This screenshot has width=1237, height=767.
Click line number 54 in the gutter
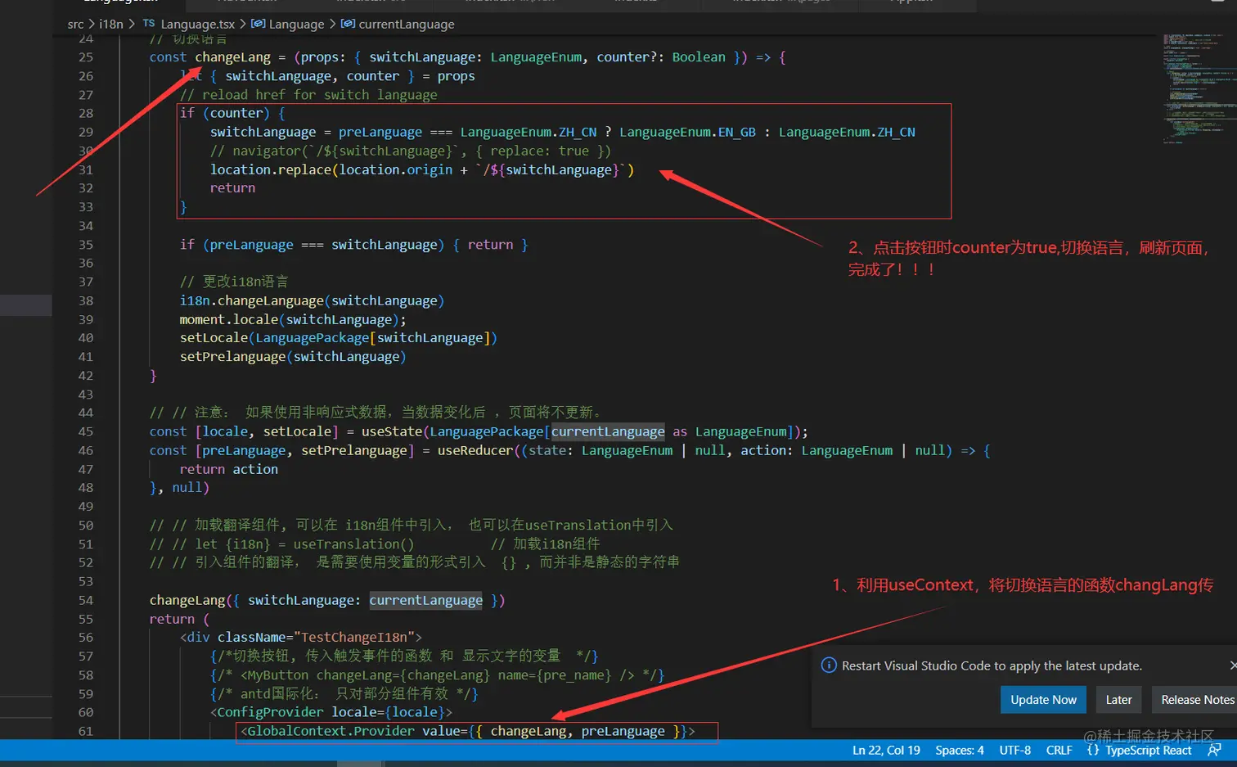(x=86, y=600)
